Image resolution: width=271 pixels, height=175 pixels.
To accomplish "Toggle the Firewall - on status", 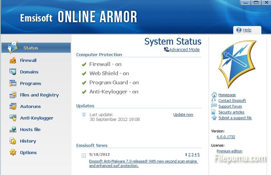I will tap(105, 64).
